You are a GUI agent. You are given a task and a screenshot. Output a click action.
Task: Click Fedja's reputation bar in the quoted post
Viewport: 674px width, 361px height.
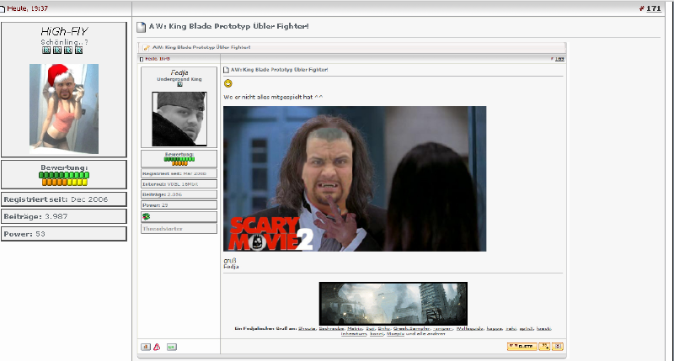pyautogui.click(x=179, y=159)
